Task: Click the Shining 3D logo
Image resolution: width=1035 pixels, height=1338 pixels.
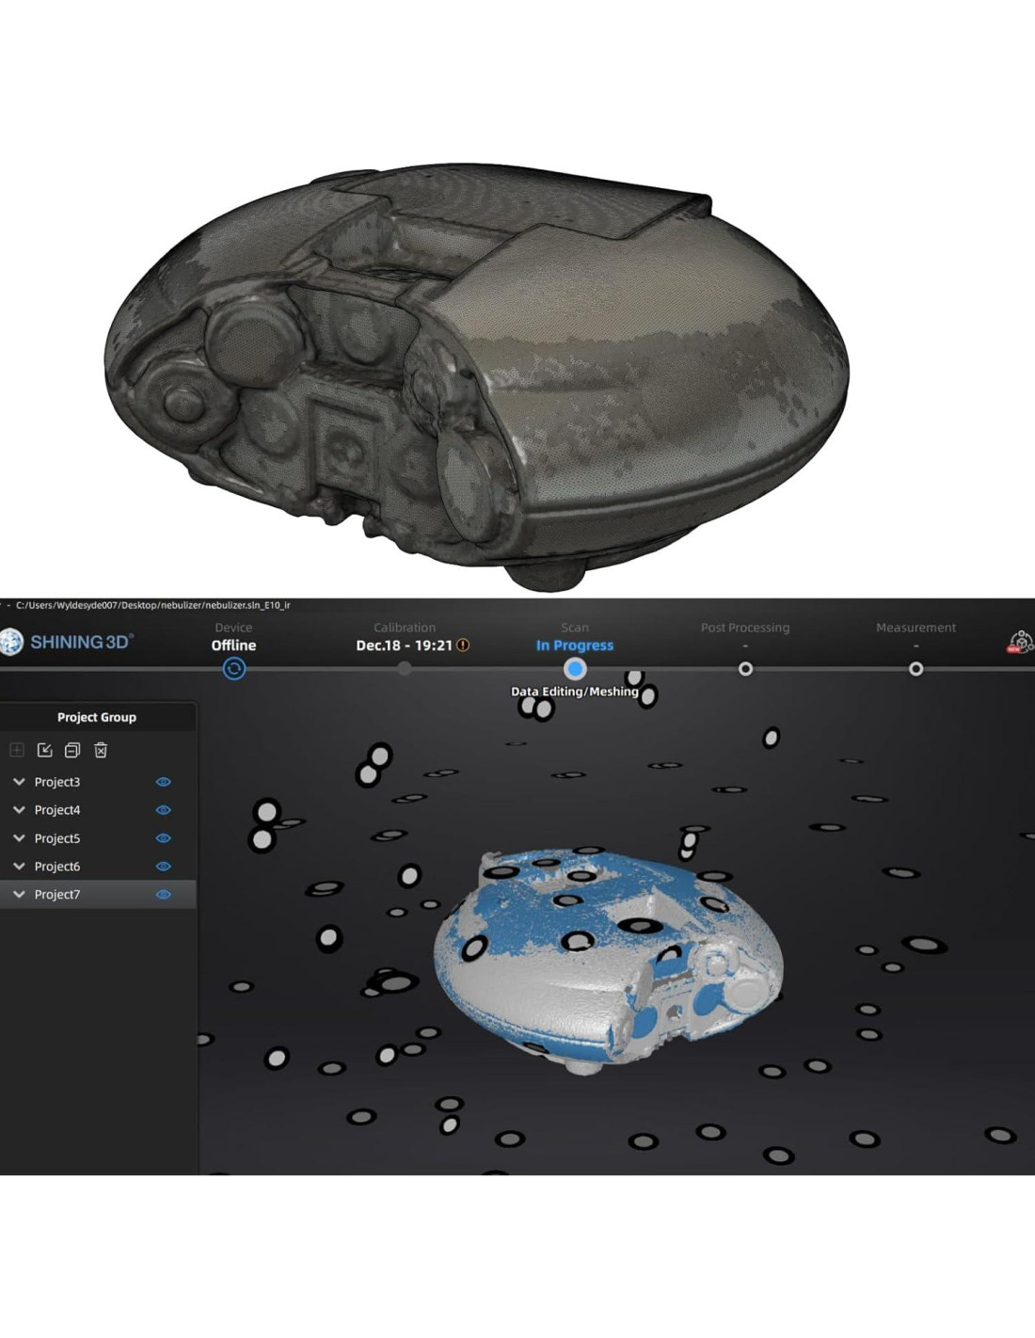Action: click(x=66, y=642)
